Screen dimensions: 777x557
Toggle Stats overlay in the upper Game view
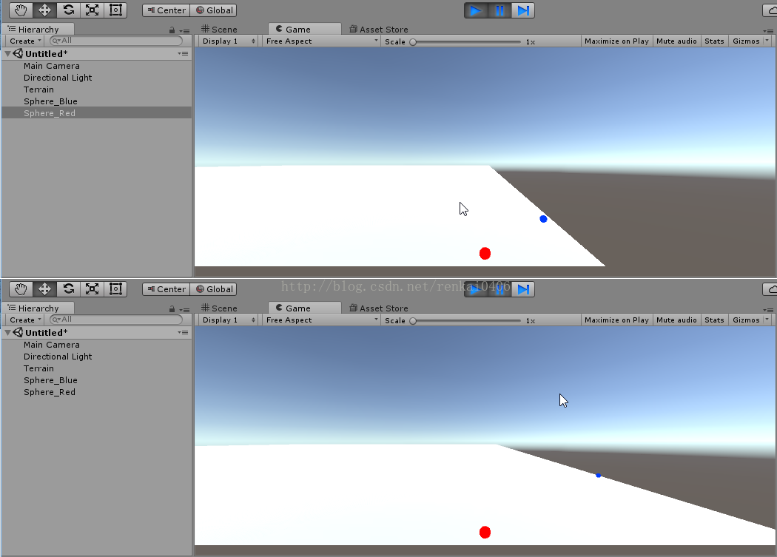tap(714, 41)
